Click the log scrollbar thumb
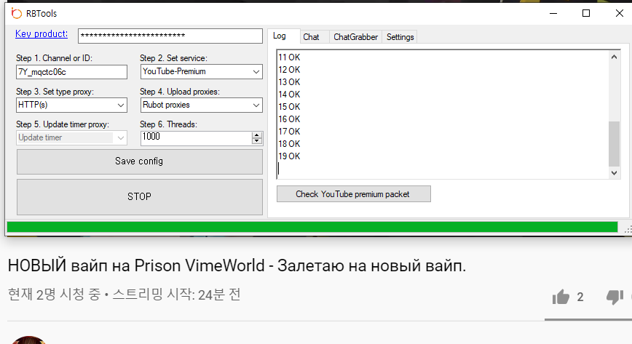The height and width of the screenshot is (344, 632). click(614, 143)
